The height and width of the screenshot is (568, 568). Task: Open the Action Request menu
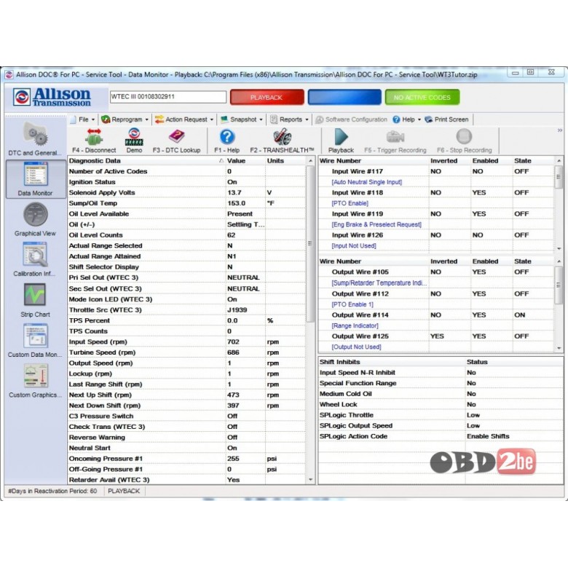pos(184,119)
